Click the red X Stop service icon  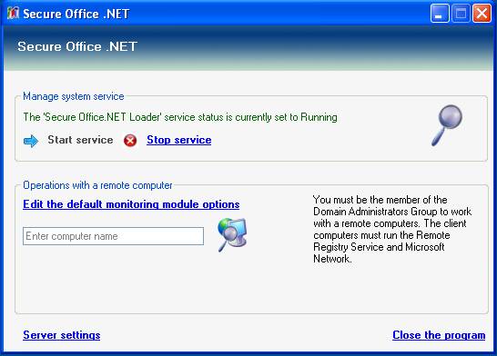tap(130, 141)
